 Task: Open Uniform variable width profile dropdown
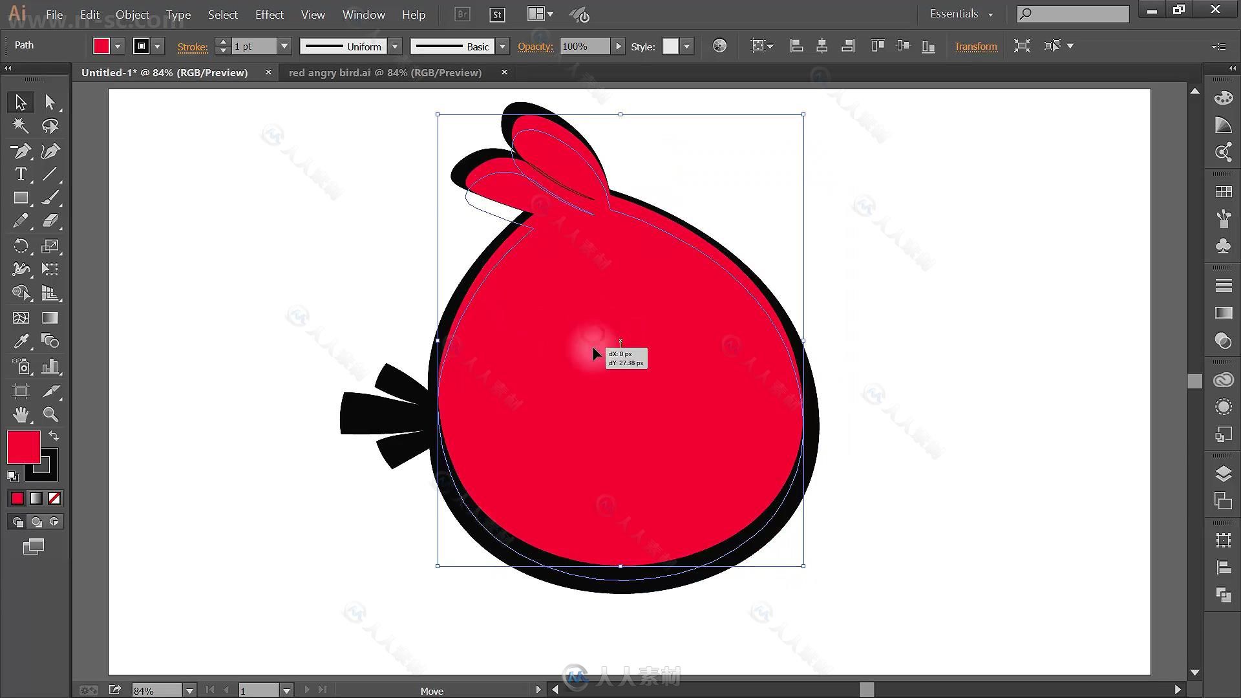pos(395,47)
